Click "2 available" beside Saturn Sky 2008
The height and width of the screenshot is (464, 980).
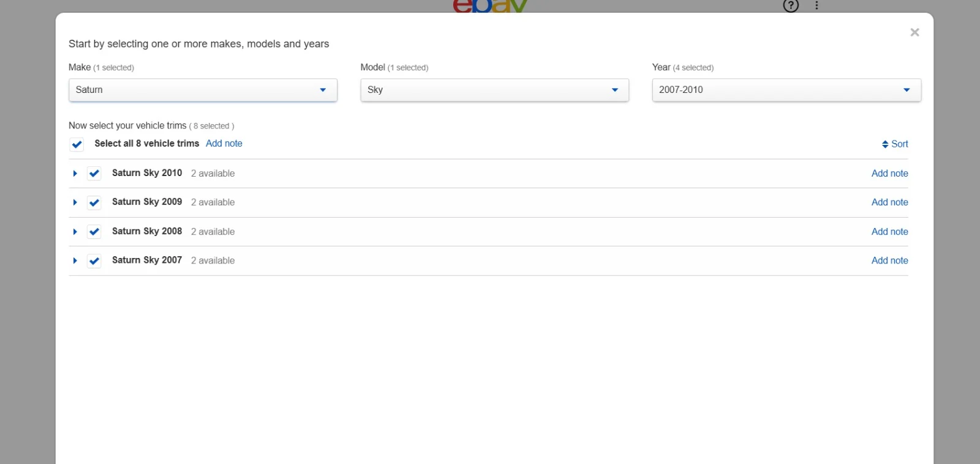pos(213,232)
